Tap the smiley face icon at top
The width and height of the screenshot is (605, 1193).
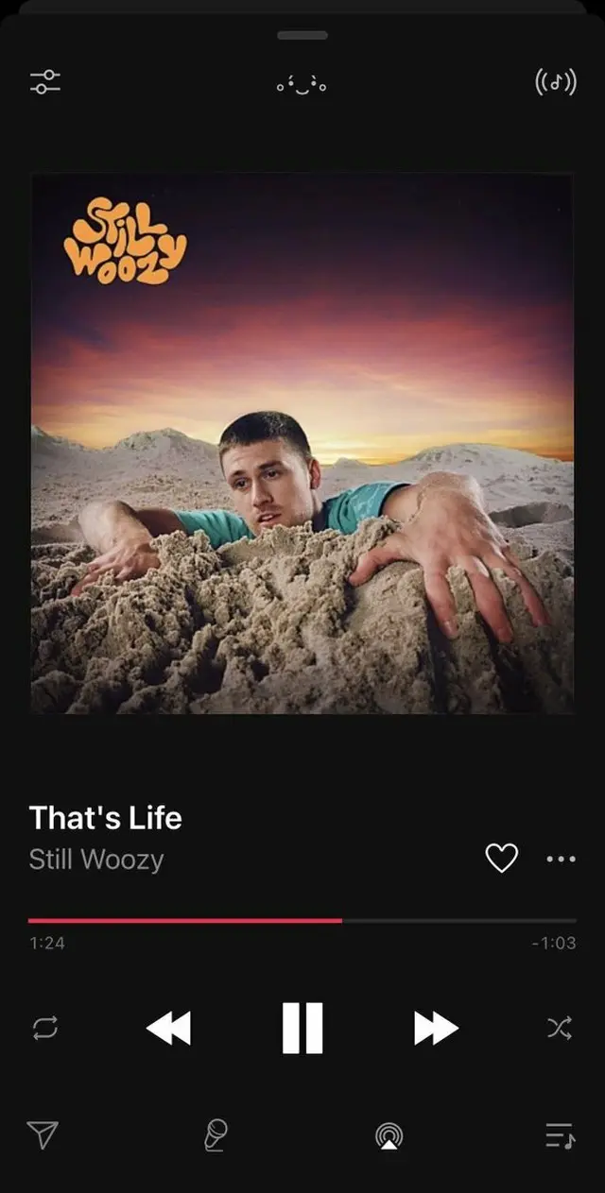tap(302, 85)
